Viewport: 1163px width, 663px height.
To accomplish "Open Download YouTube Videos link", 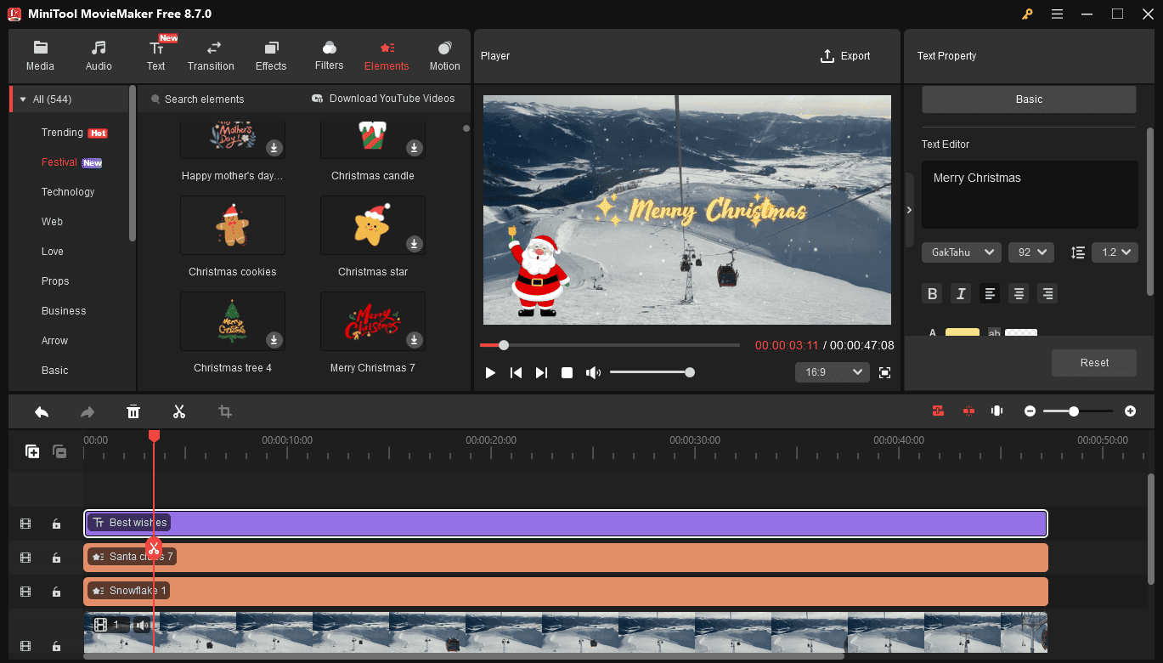I will coord(383,99).
